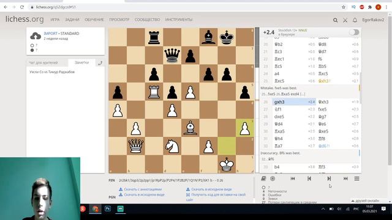Image resolution: width=392 pixels, height=220 pixels.
Task: Select move 33 b4 in move list
Action: (x=294, y=167)
